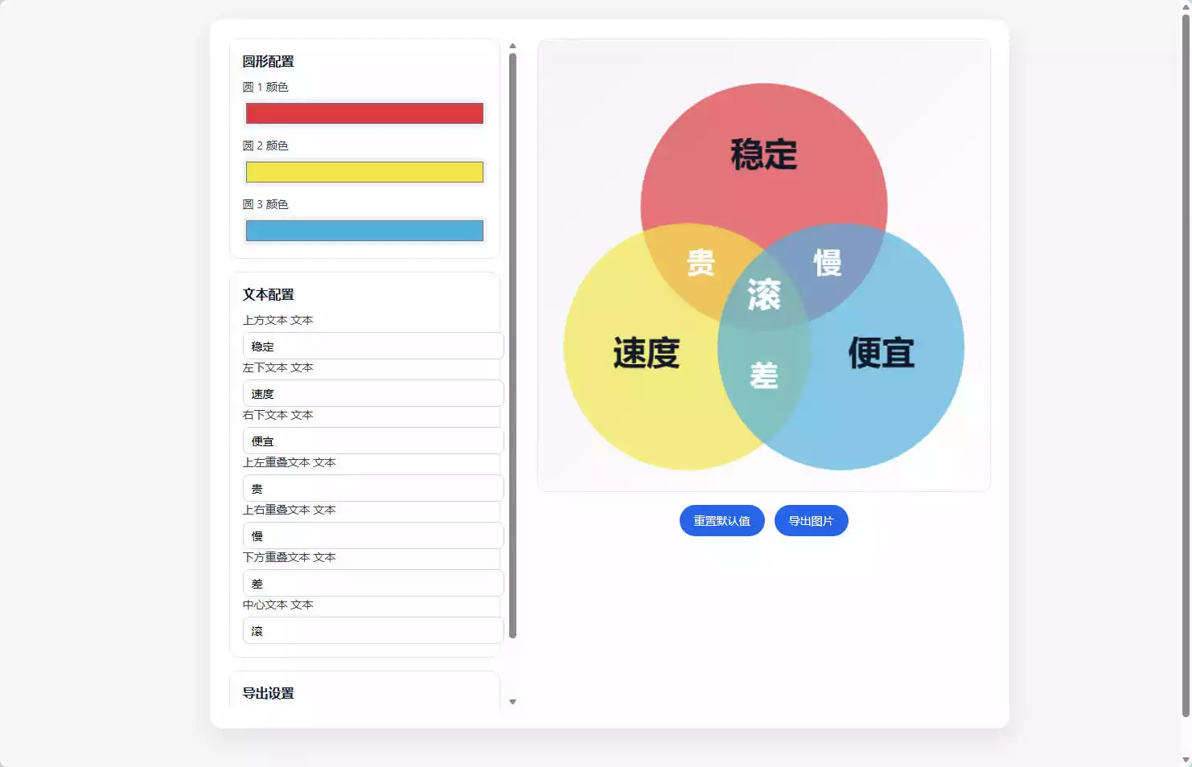This screenshot has width=1192, height=767.
Task: Click the 圆 3 颜色 label
Action: [265, 204]
